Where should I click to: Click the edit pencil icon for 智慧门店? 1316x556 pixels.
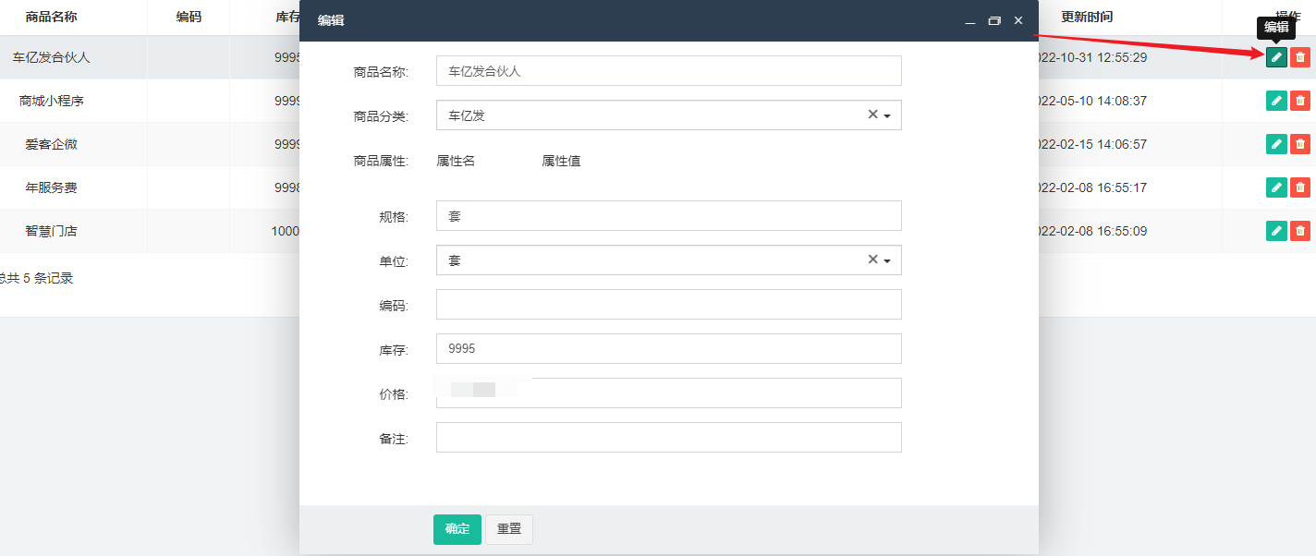coord(1276,231)
